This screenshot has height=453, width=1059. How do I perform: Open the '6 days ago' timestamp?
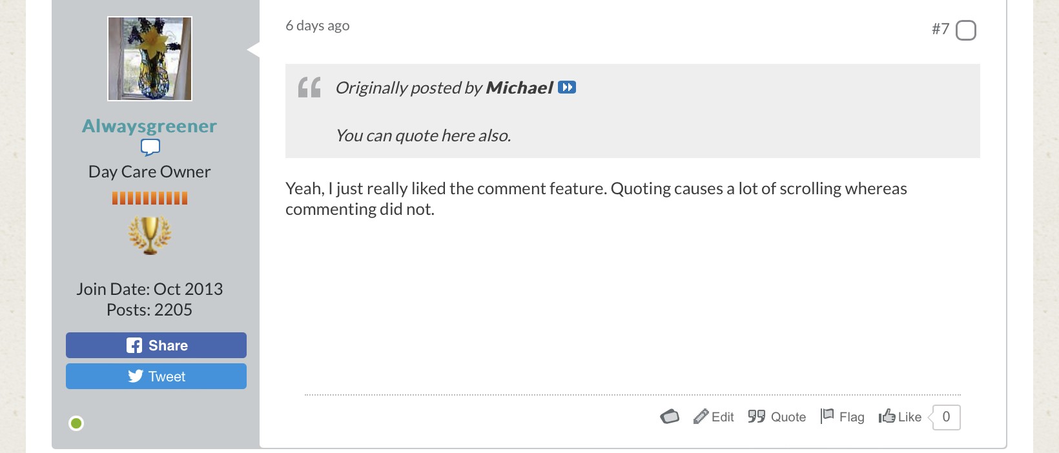(318, 26)
